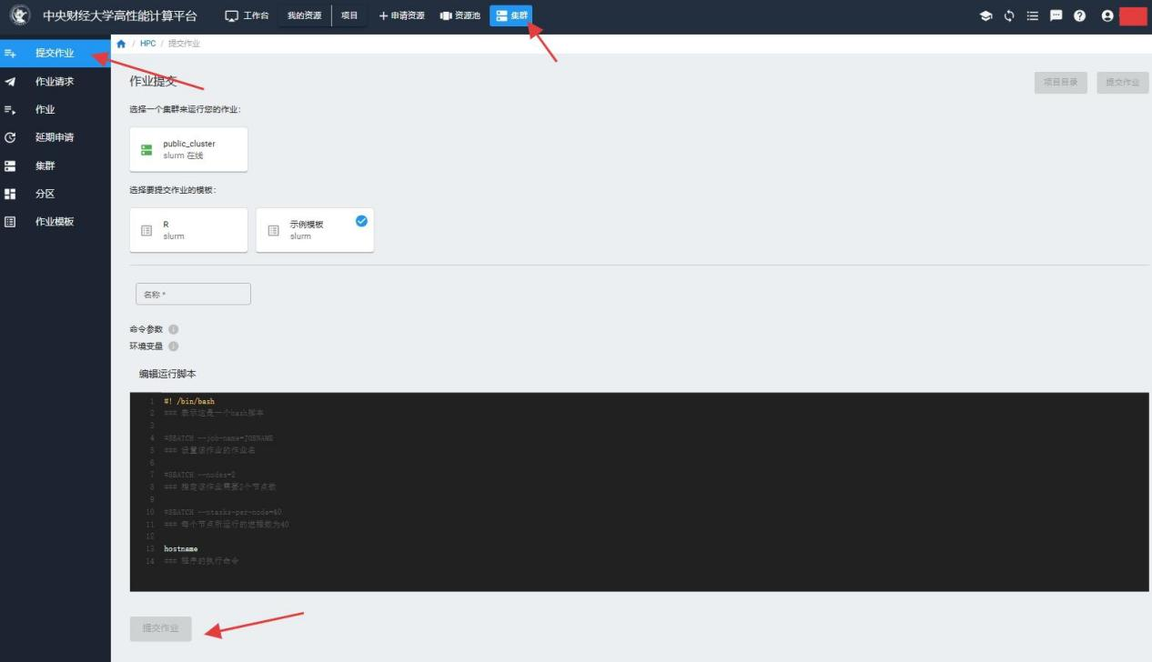Click the help question mark icon

coord(1080,15)
